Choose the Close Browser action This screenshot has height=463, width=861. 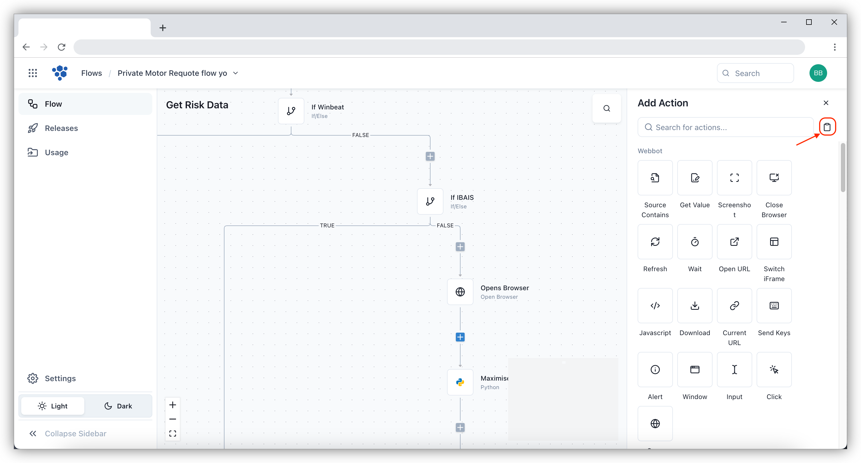click(x=774, y=178)
